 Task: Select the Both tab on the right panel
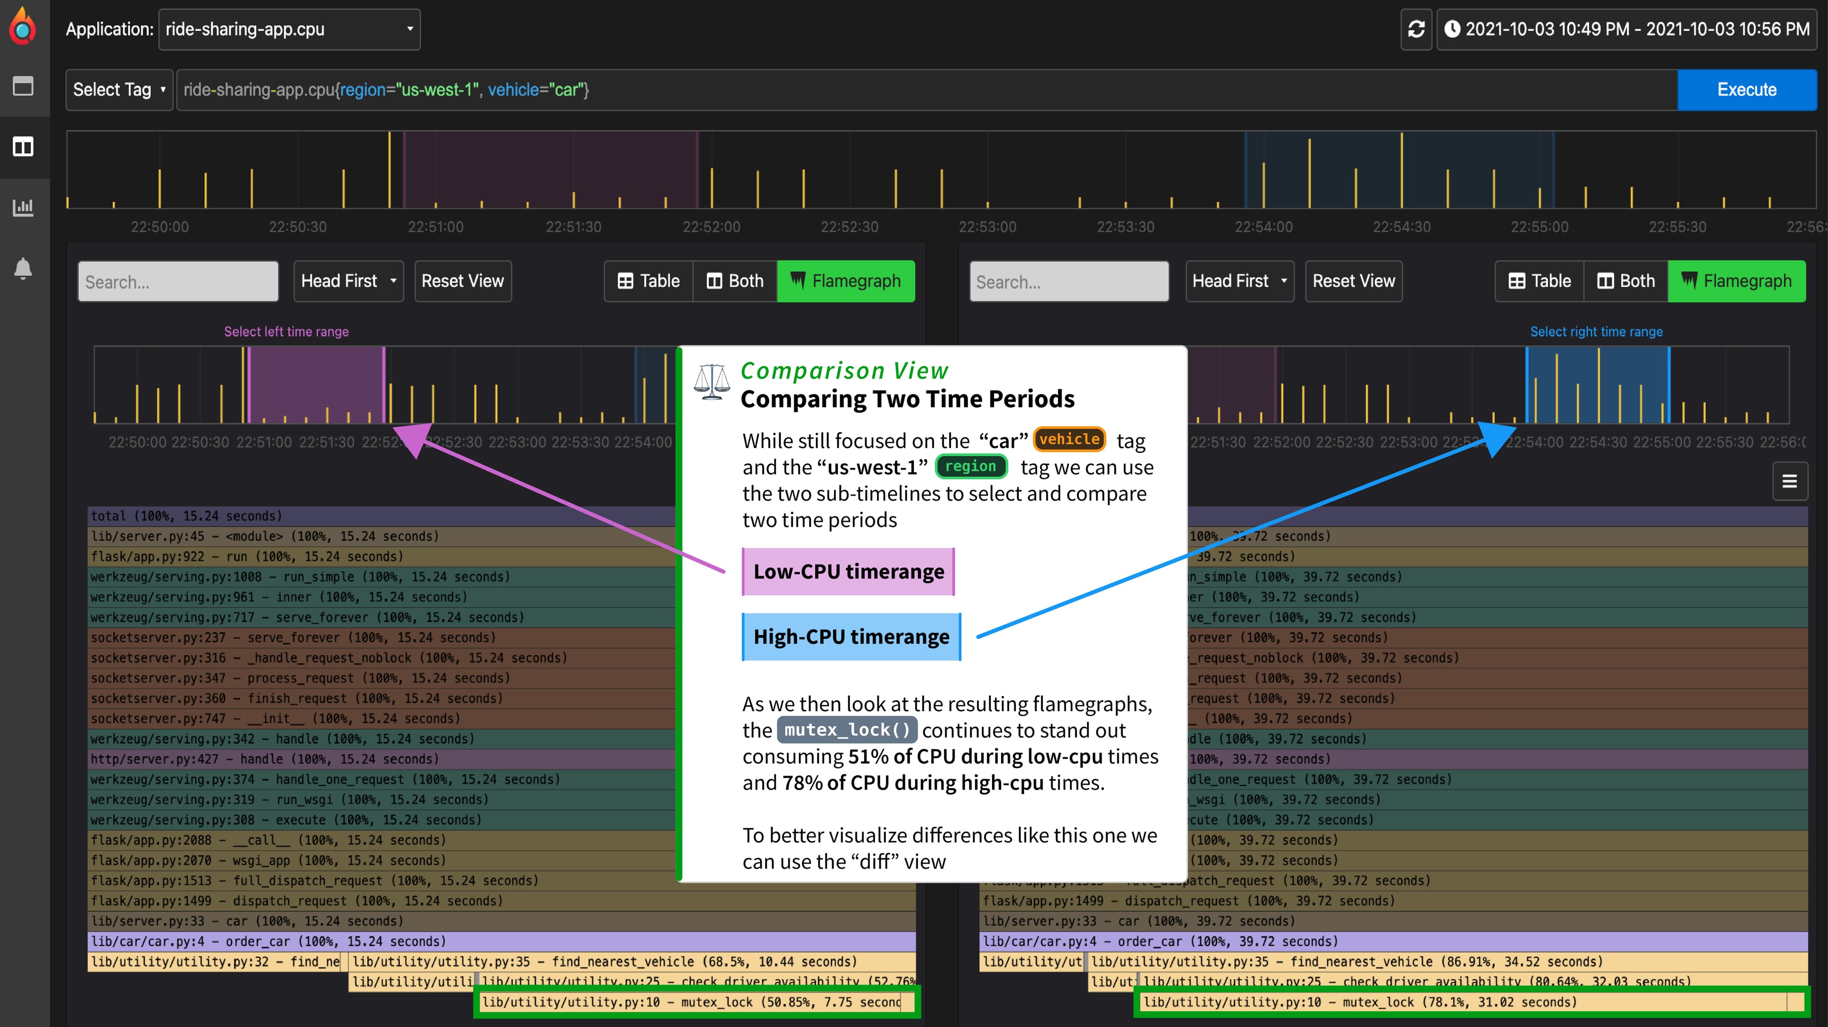(1626, 281)
